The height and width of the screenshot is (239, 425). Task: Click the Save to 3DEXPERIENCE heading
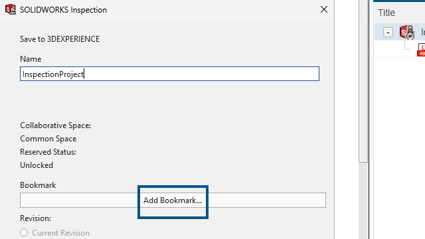tap(60, 39)
